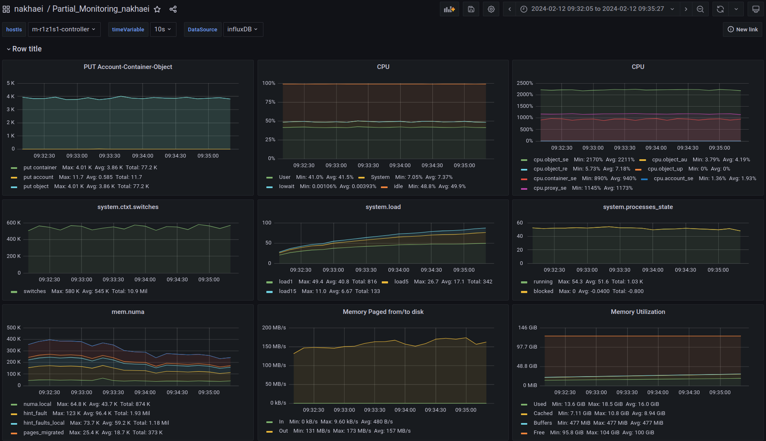Open the mem.numa panel title menu

(x=128, y=312)
